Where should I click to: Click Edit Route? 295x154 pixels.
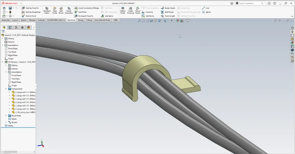(x=61, y=10)
